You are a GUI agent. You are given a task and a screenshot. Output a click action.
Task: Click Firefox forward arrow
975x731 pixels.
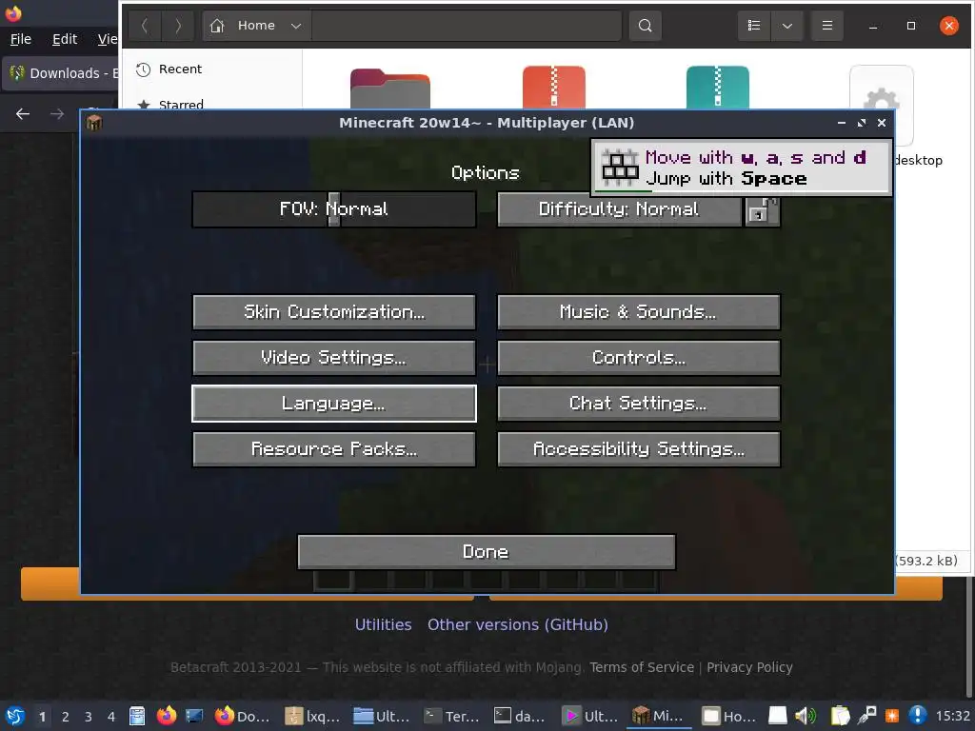tap(56, 114)
